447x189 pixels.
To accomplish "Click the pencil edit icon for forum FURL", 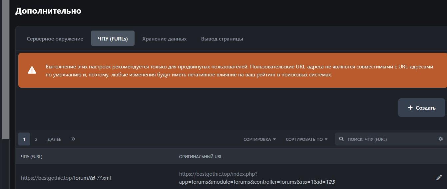I will (x=439, y=177).
